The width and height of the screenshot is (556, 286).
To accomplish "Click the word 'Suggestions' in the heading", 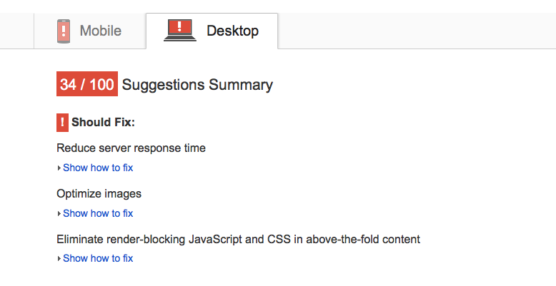I will (163, 85).
